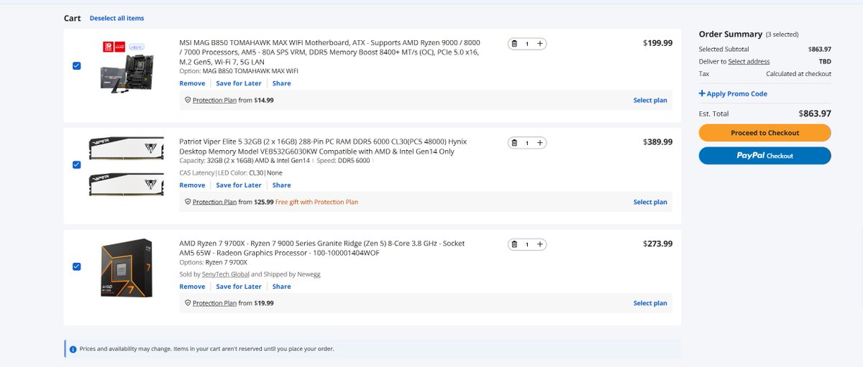Click shield icon beside MSI motherboard Protection Plan
Image resolution: width=863 pixels, height=367 pixels.
click(x=188, y=101)
